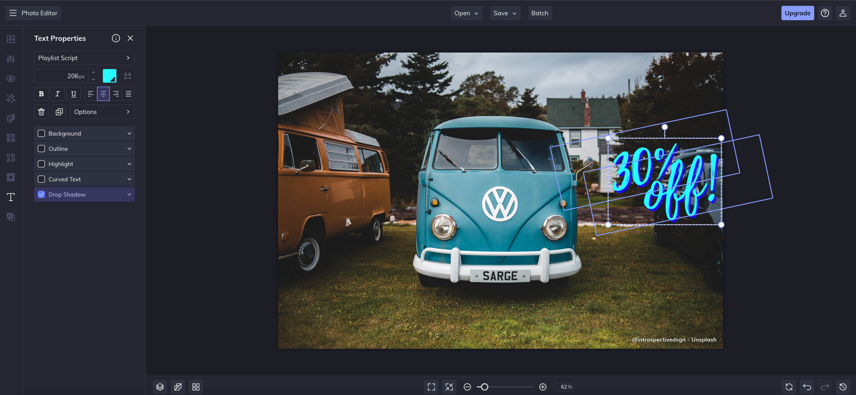The image size is (856, 395).
Task: Enable the Background checkbox
Action: point(41,133)
